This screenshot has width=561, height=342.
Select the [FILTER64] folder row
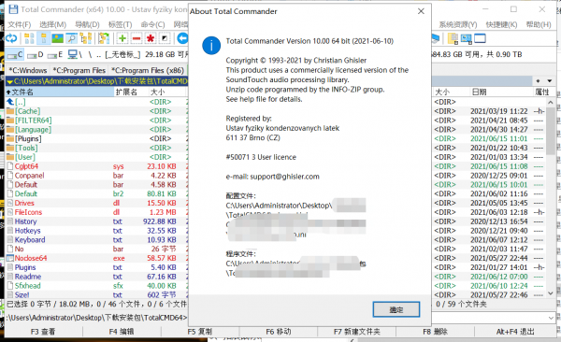click(96, 121)
